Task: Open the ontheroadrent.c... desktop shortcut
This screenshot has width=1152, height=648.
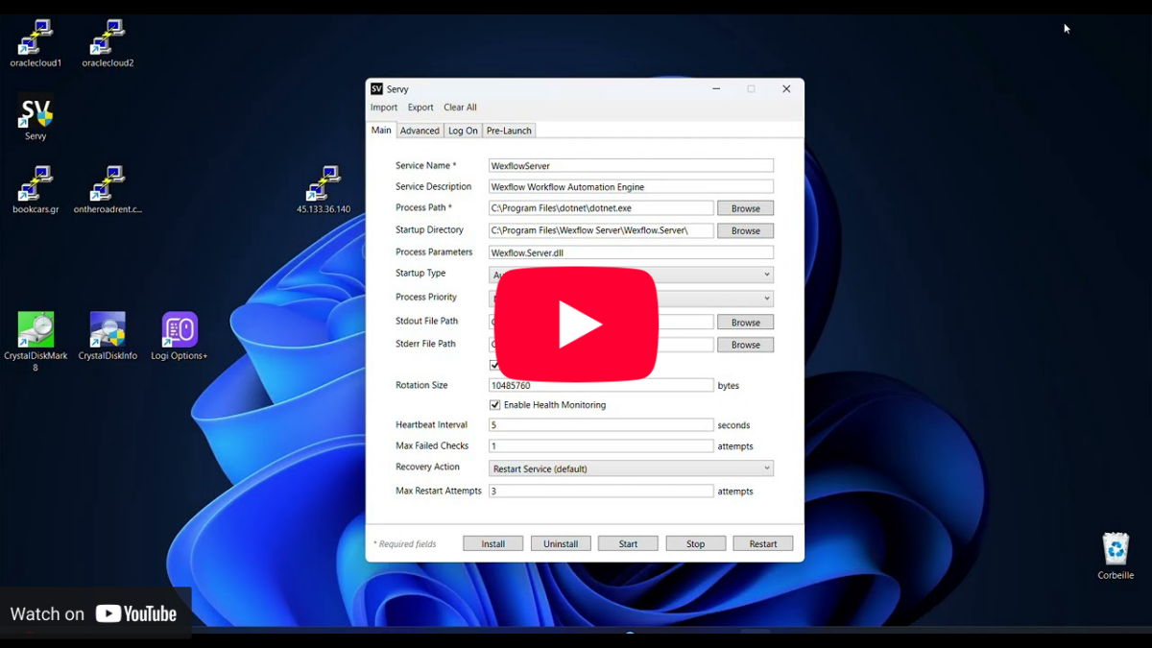Action: tap(108, 189)
